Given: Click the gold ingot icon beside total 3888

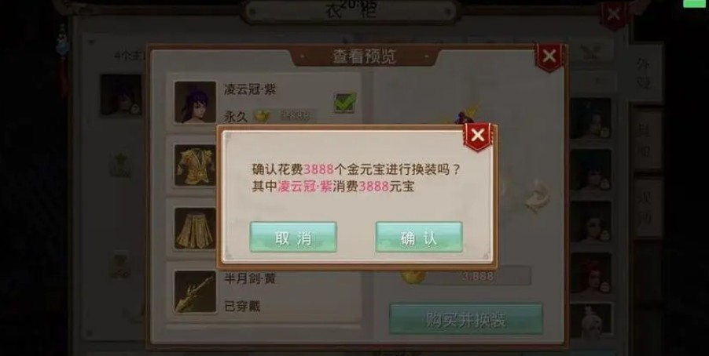Looking at the screenshot, I should pyautogui.click(x=413, y=274).
